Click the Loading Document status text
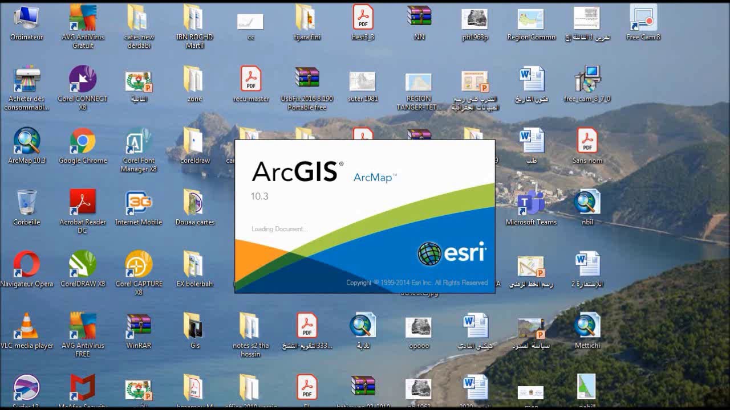 coord(279,229)
